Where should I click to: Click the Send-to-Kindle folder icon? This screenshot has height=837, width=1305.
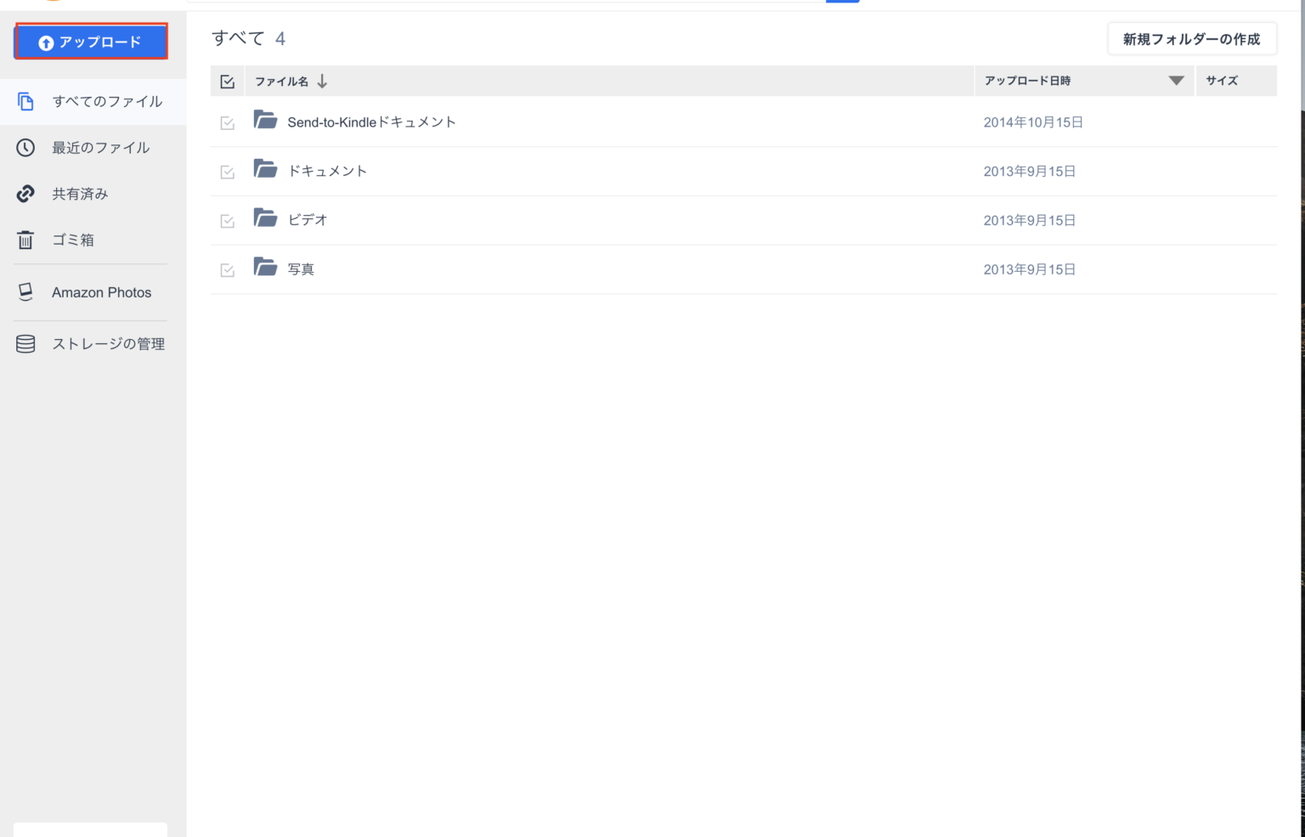click(x=265, y=121)
